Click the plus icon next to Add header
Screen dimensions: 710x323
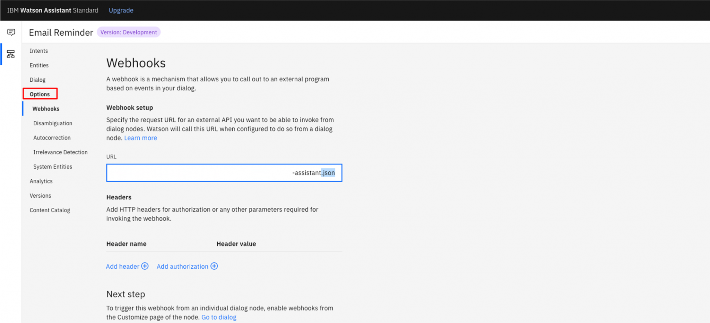pos(145,266)
